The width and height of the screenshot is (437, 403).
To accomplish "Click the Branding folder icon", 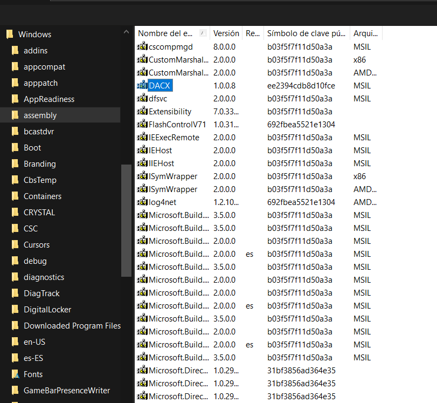I will tap(15, 164).
